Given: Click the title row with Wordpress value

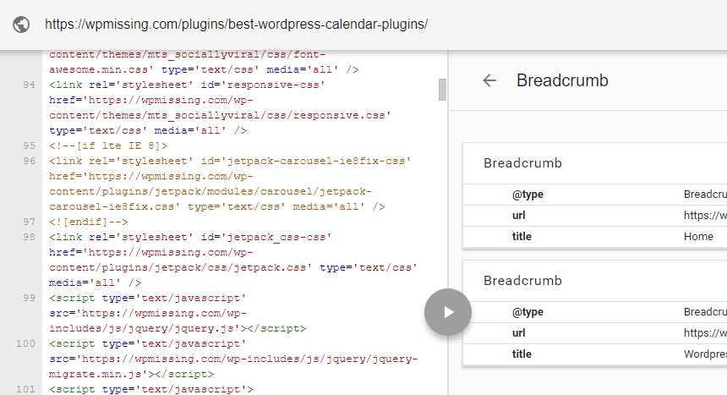Looking at the screenshot, I should click(595, 354).
